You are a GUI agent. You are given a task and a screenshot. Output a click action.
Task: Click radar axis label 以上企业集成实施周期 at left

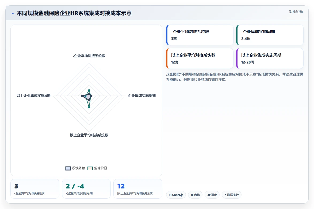pos(34,96)
